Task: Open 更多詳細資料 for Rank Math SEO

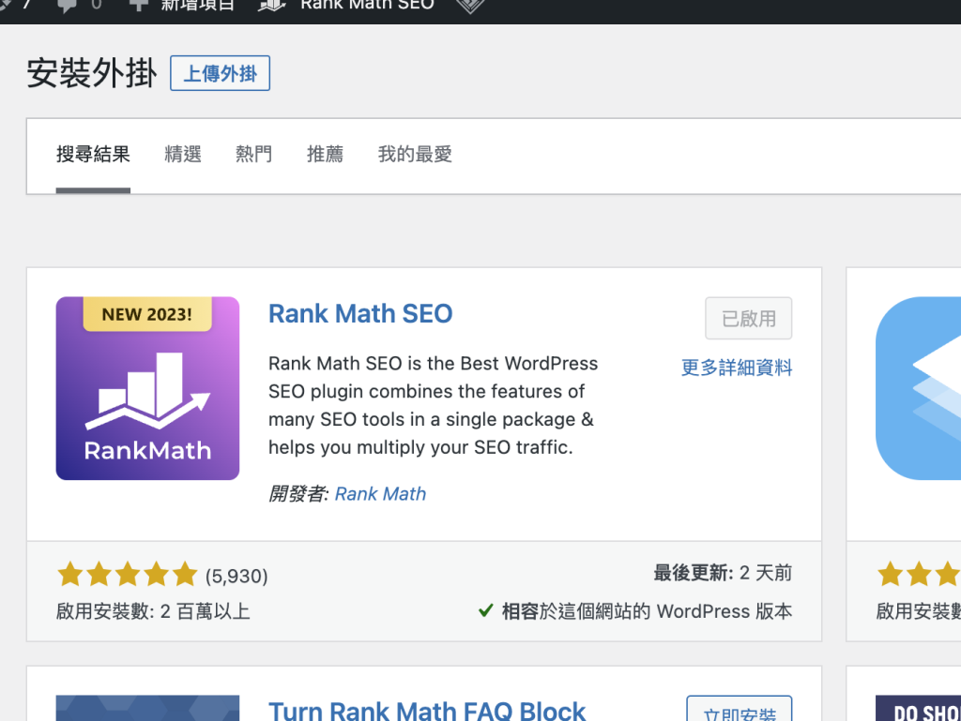Action: point(737,368)
